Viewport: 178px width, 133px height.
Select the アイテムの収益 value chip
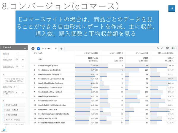coord(14,105)
